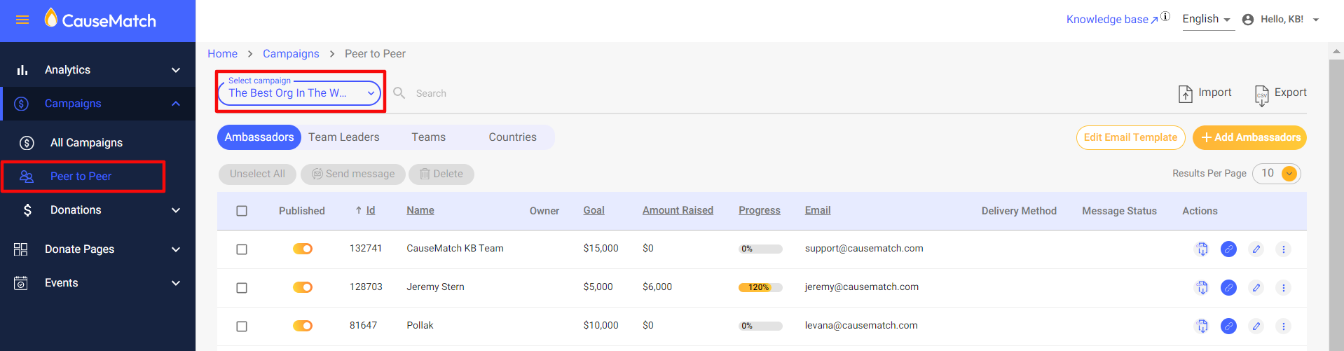Tick the select-all header checkbox

[242, 211]
